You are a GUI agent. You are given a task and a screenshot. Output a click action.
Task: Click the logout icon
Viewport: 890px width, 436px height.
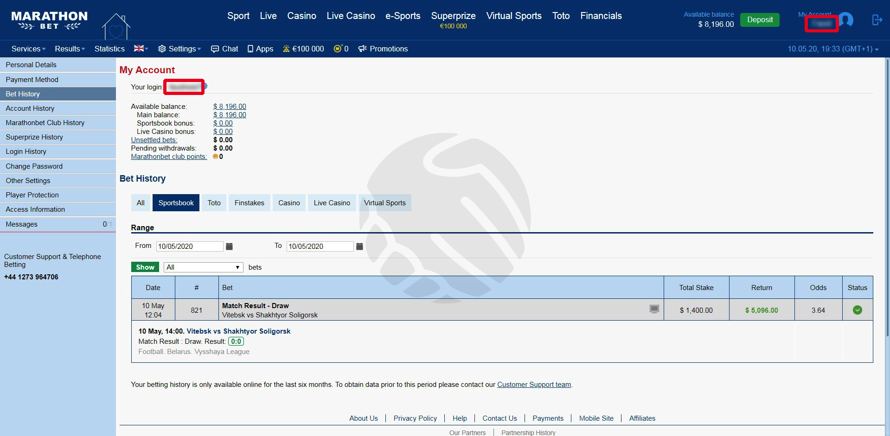pos(877,20)
